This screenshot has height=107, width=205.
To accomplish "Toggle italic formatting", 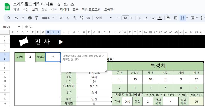I will [146, 18].
